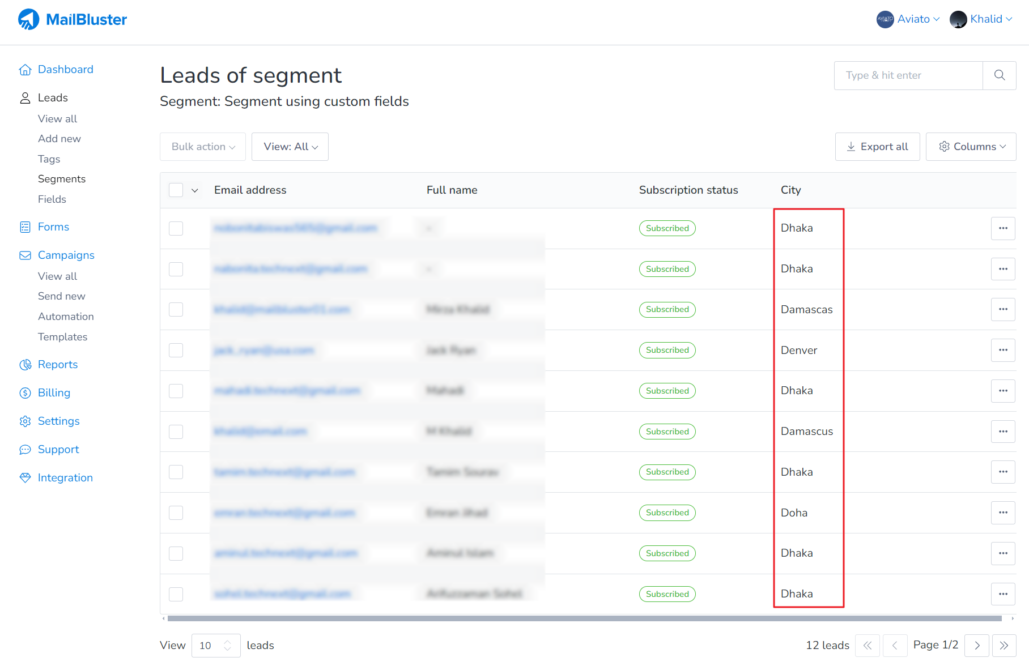Viewport: 1029px width, 666px height.
Task: Go to last page double-arrow
Action: 1004,646
